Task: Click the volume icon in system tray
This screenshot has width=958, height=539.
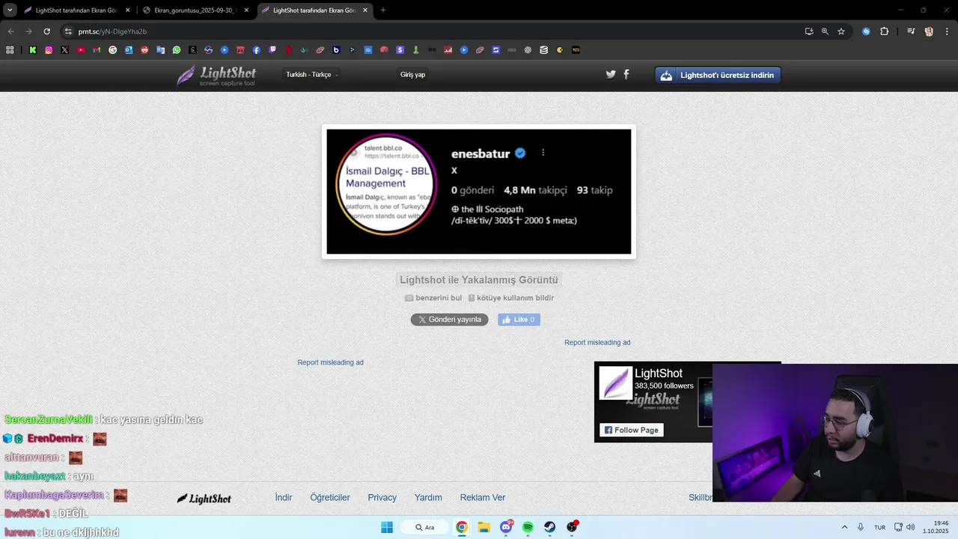Action: [910, 527]
